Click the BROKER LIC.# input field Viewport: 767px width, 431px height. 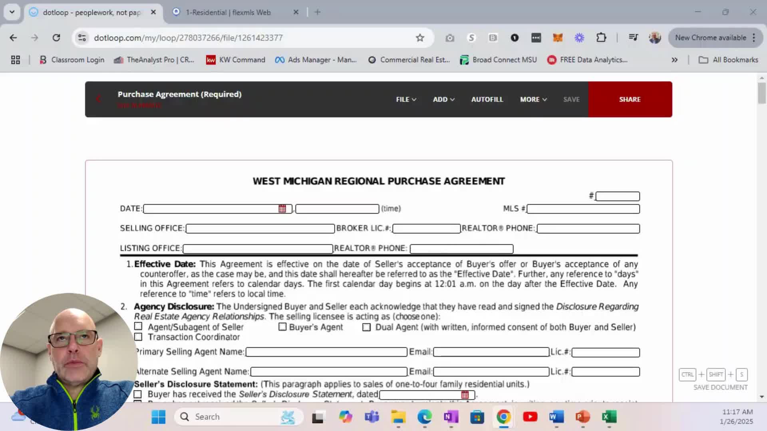pyautogui.click(x=426, y=229)
